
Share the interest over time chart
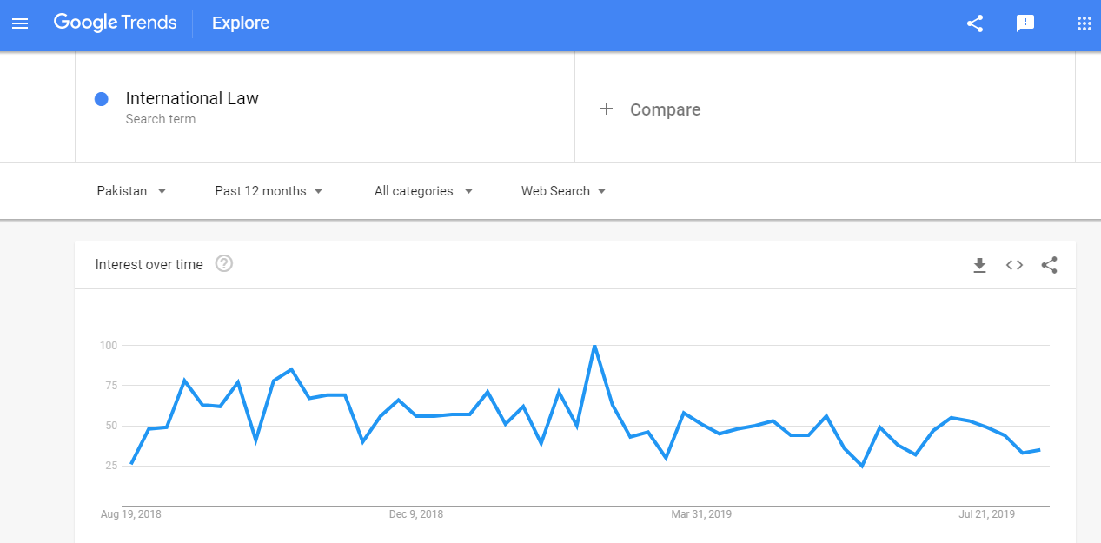[x=1049, y=265]
